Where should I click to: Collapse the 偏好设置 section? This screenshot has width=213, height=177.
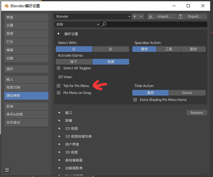click(59, 34)
